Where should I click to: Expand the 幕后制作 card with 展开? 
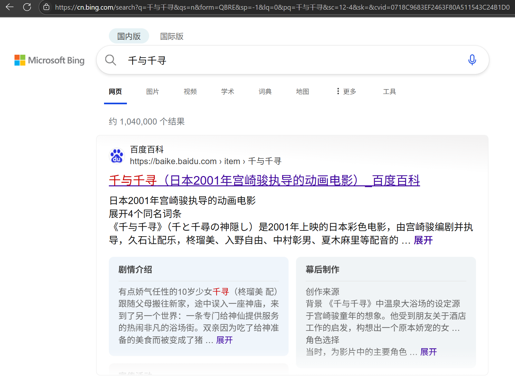point(428,352)
